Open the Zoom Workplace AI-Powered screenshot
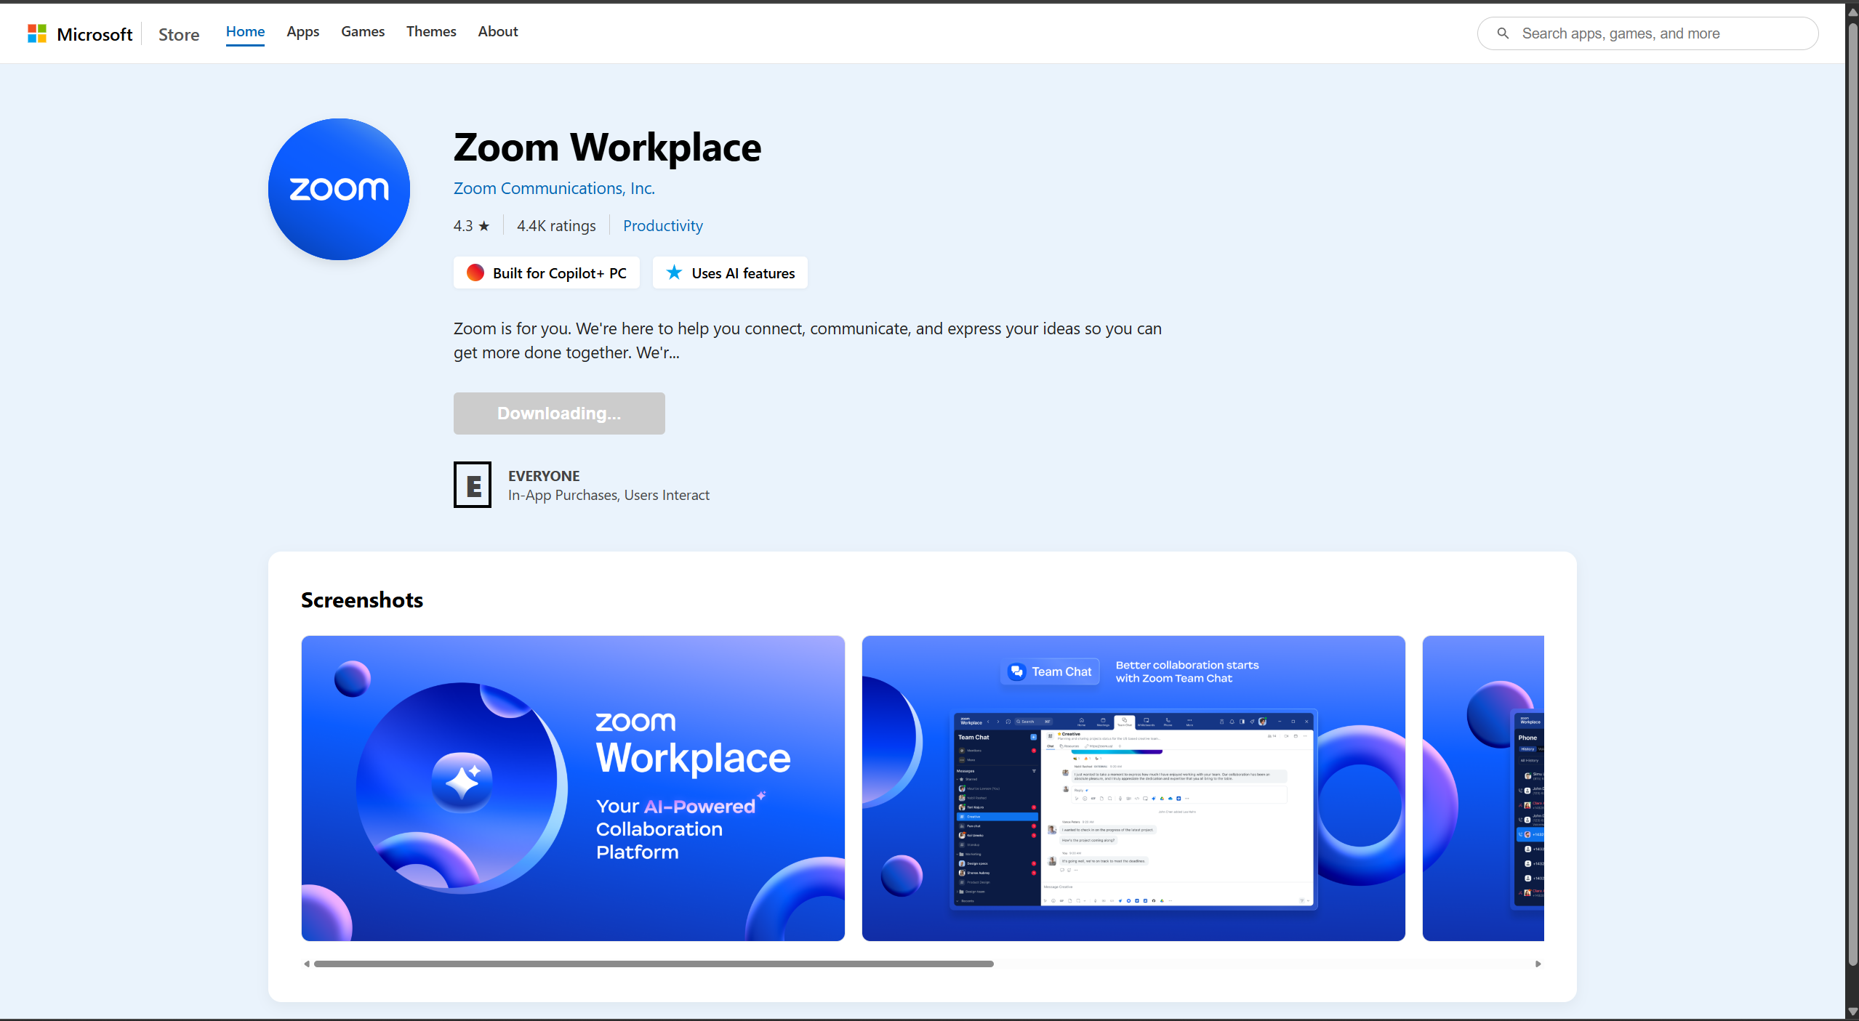The width and height of the screenshot is (1859, 1021). pos(573,788)
